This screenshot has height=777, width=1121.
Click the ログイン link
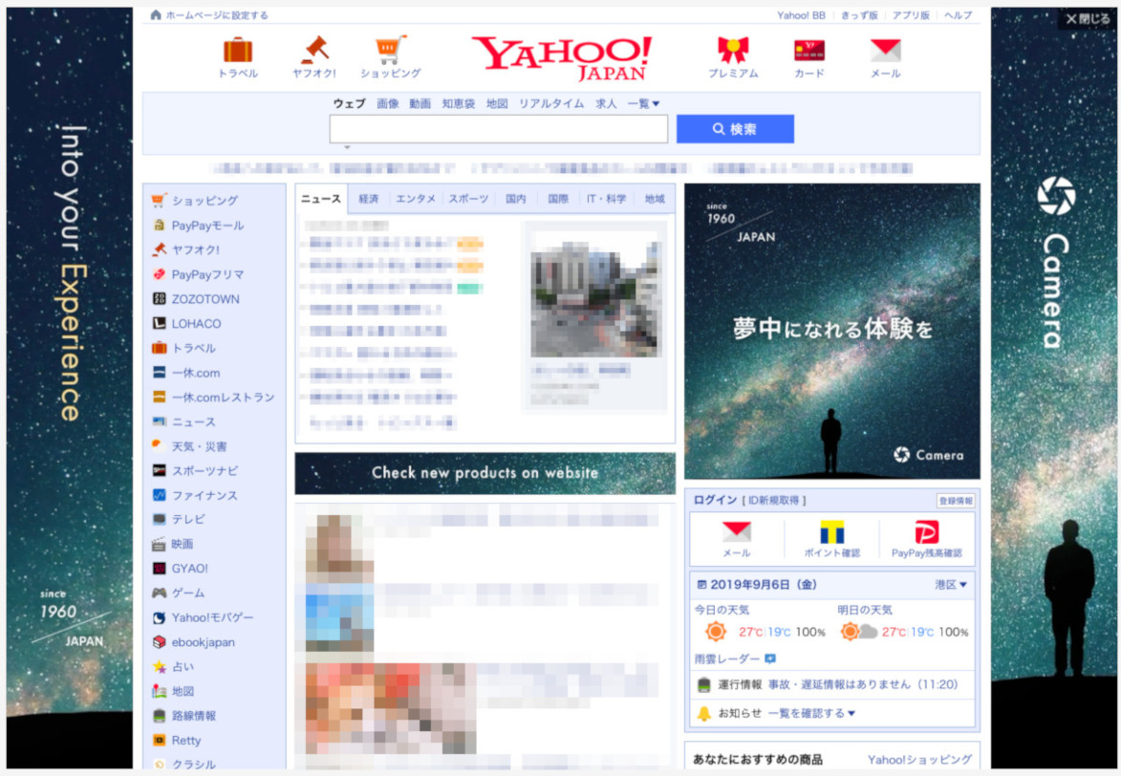pyautogui.click(x=715, y=501)
